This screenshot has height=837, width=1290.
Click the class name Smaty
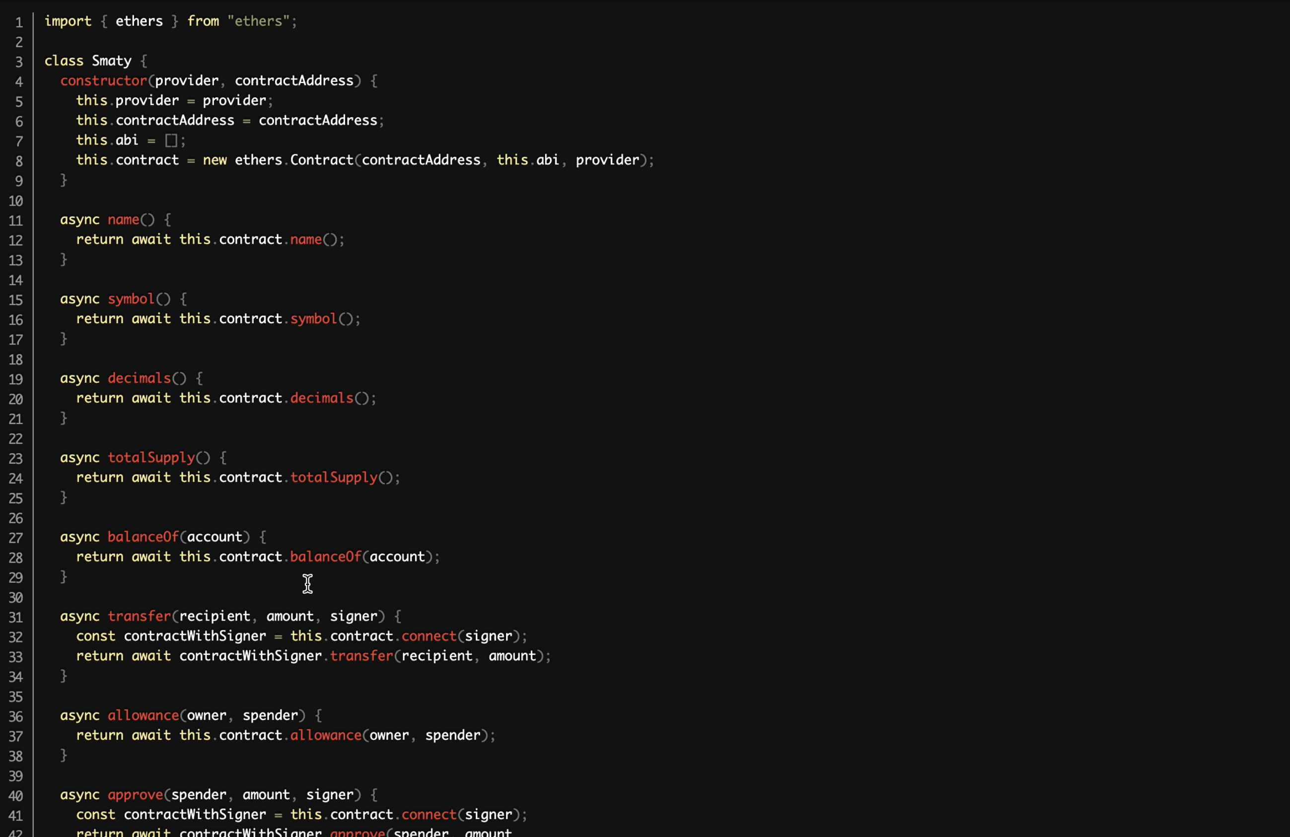[x=112, y=61]
